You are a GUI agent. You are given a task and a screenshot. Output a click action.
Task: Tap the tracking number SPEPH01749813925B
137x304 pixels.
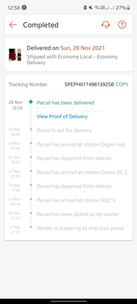pos(89,84)
